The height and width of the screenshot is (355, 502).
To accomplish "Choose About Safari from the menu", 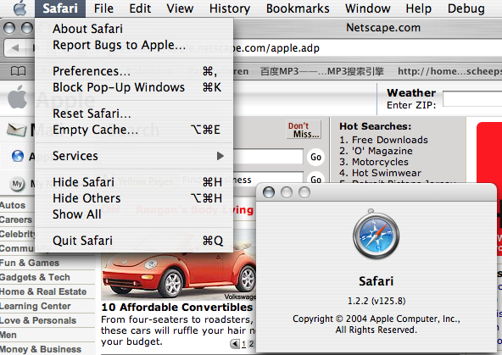I will pos(134,29).
